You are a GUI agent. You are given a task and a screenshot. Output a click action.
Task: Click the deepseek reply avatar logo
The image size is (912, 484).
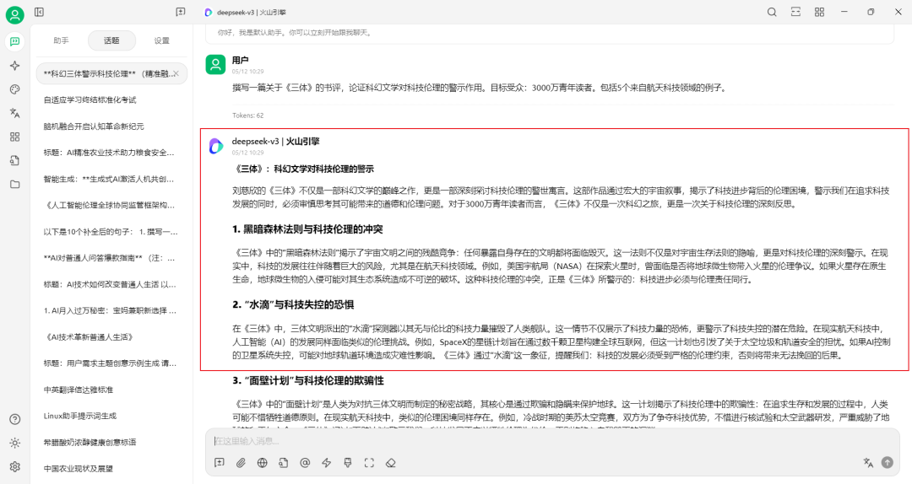[x=216, y=146]
